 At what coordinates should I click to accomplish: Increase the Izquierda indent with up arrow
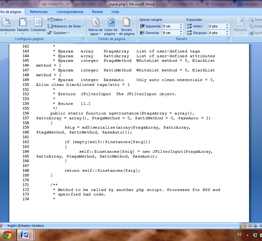tap(181, 25)
